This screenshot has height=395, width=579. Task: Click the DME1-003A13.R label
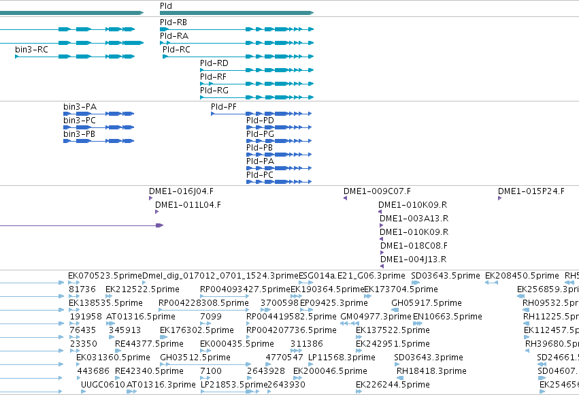point(414,219)
